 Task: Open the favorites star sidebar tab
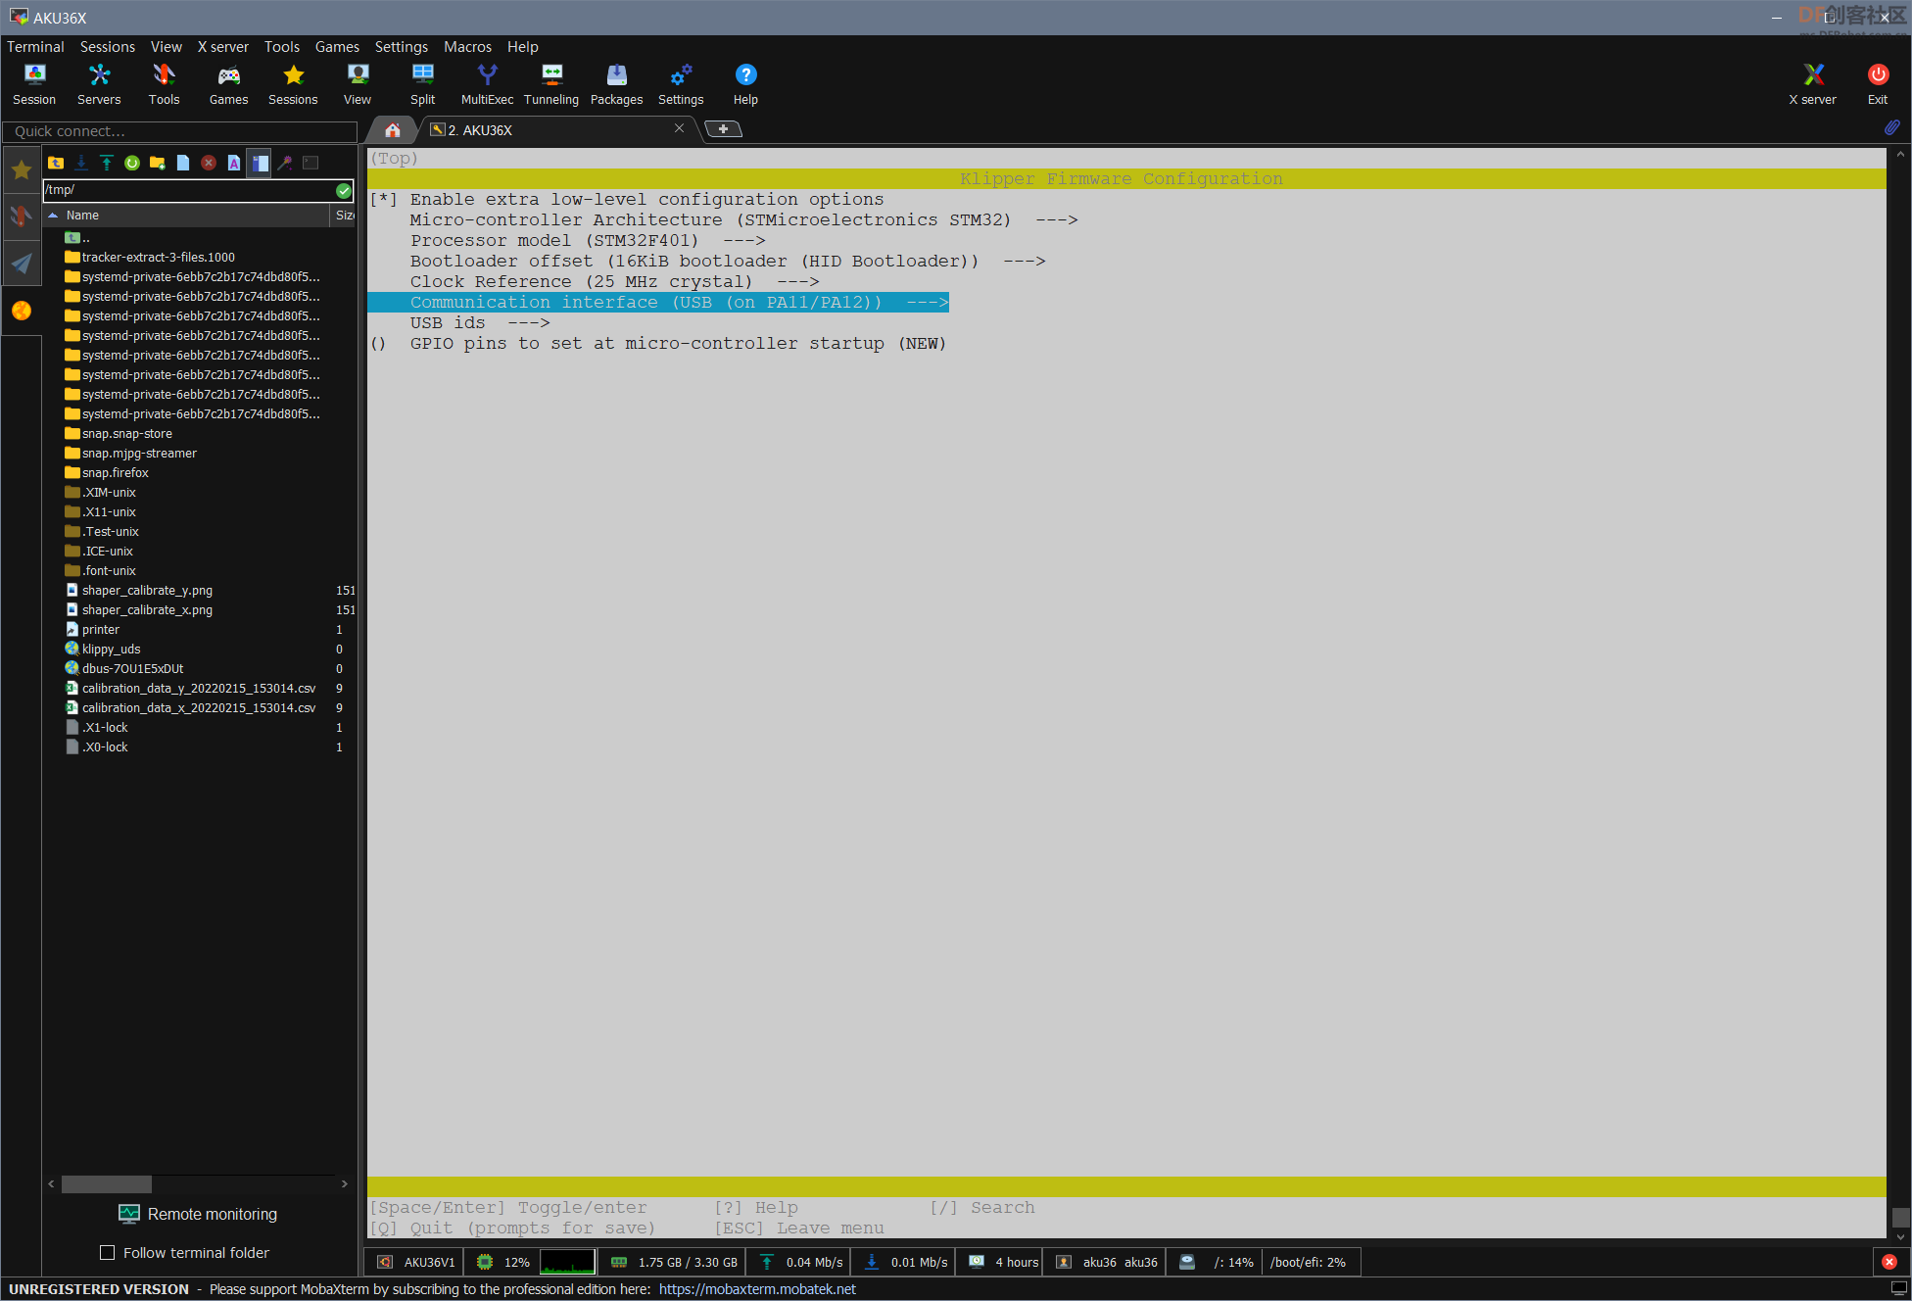[x=21, y=170]
